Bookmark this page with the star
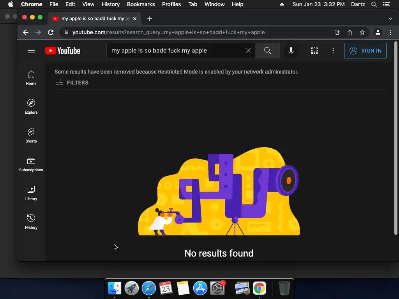This screenshot has height=299, width=399. click(x=362, y=32)
